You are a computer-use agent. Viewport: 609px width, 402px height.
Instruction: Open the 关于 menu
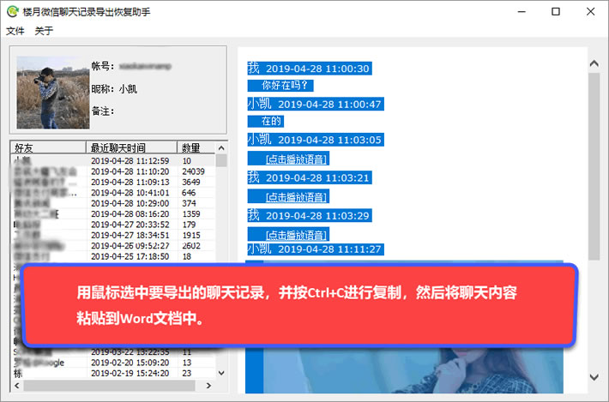[44, 31]
